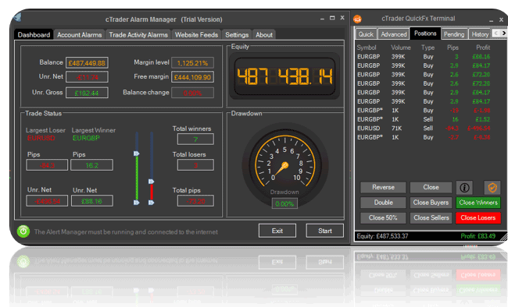Click the green power icon in Alarm Manager
Screen dimensions: 508x307
click(23, 231)
